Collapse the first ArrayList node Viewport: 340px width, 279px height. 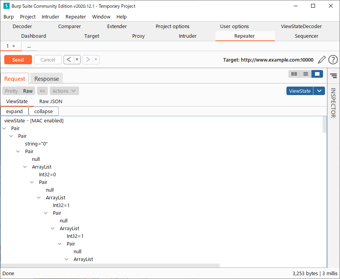25,167
